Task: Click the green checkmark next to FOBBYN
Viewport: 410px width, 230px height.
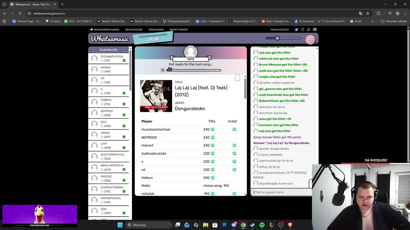Action: 124,104
